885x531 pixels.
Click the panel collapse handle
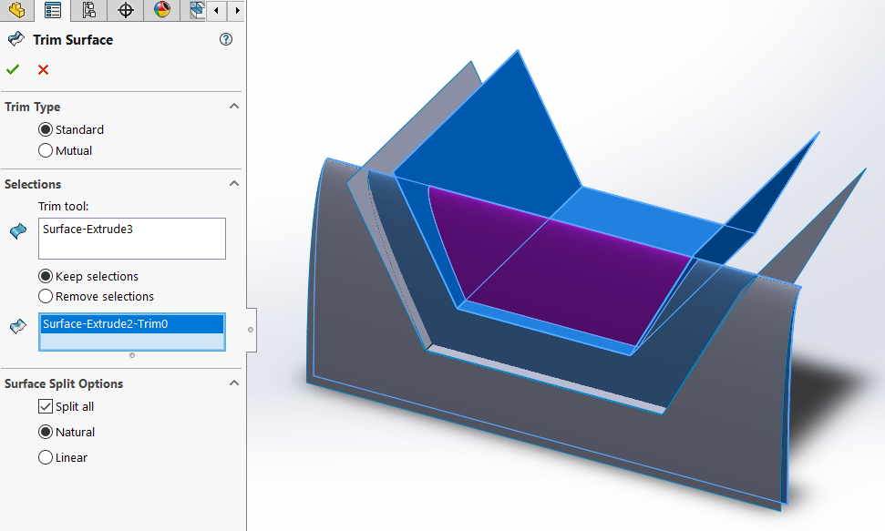click(x=252, y=330)
